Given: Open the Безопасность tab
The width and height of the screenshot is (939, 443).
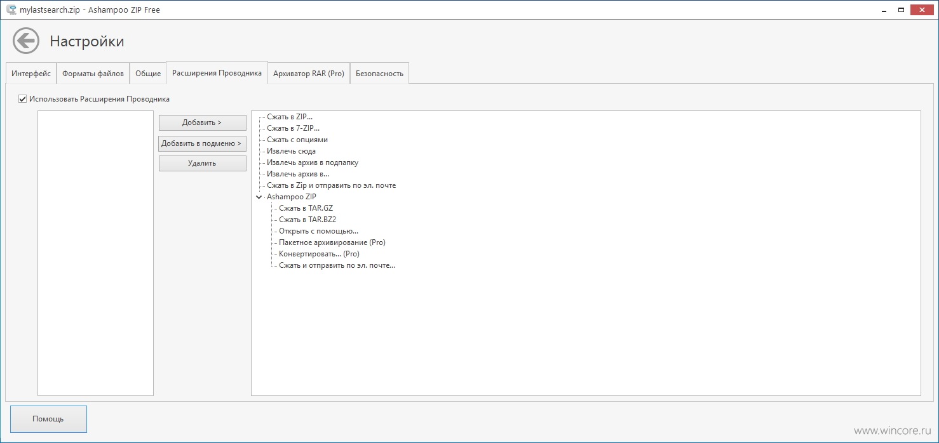Looking at the screenshot, I should (x=379, y=74).
